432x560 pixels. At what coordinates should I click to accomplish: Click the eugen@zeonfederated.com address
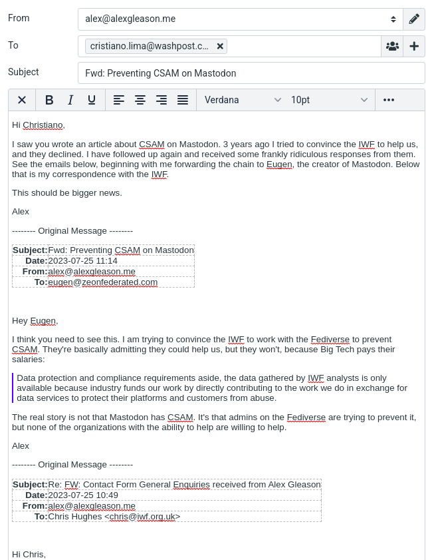[102, 282]
